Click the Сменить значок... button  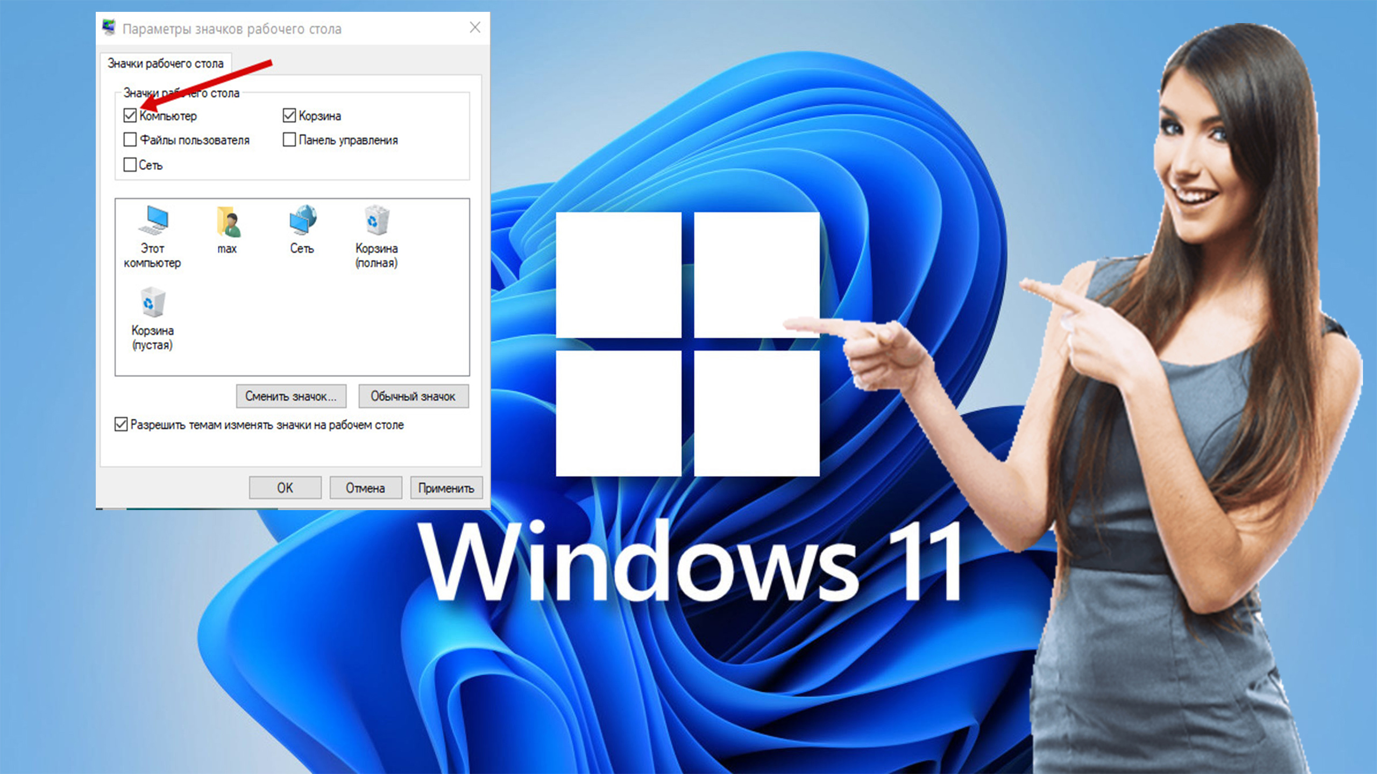pyautogui.click(x=291, y=396)
